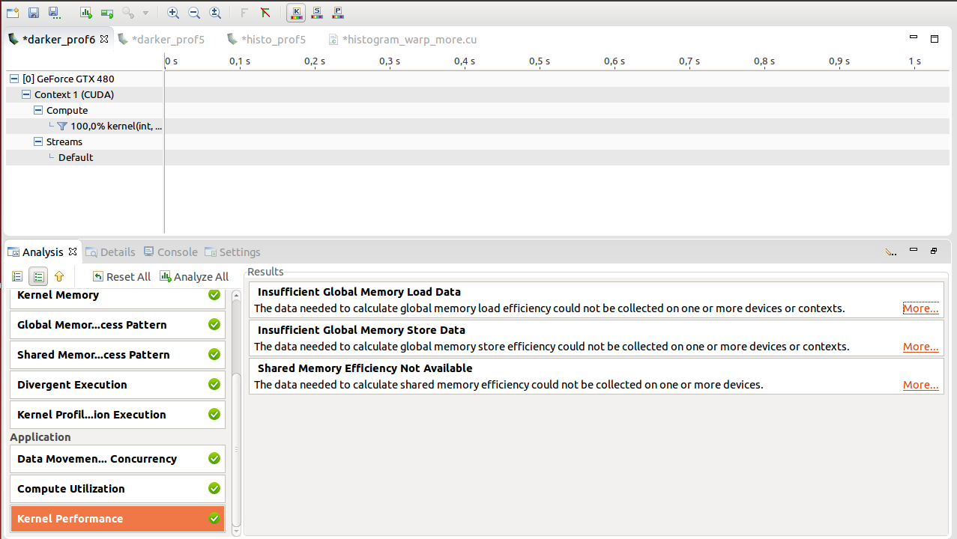The image size is (957, 539).
Task: Toggle stream color mode S button
Action: coord(317,13)
